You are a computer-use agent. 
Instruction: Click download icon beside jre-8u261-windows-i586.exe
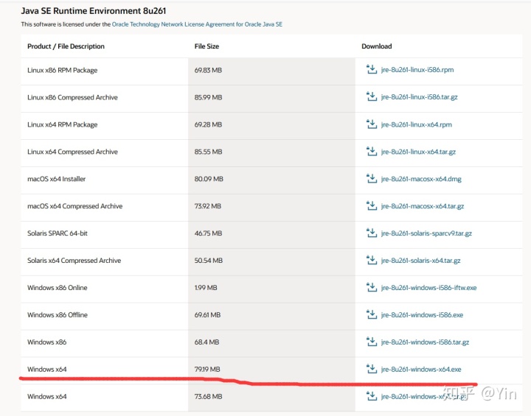372,314
